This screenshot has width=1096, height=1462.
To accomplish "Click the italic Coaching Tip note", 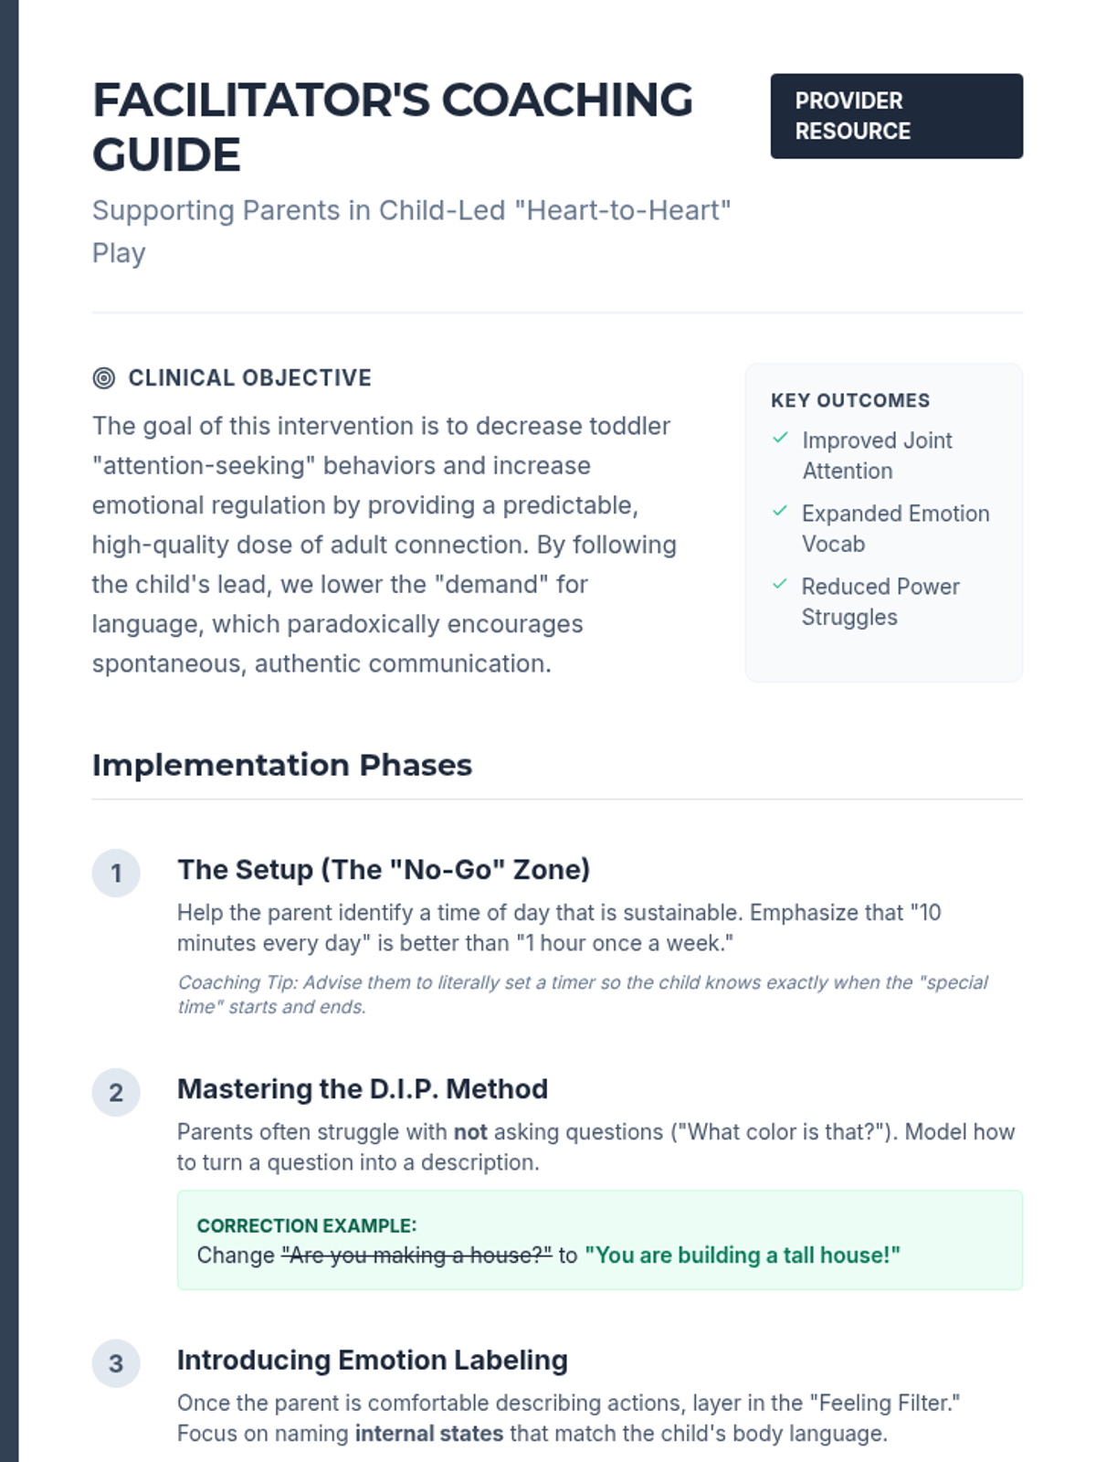I will click(583, 994).
